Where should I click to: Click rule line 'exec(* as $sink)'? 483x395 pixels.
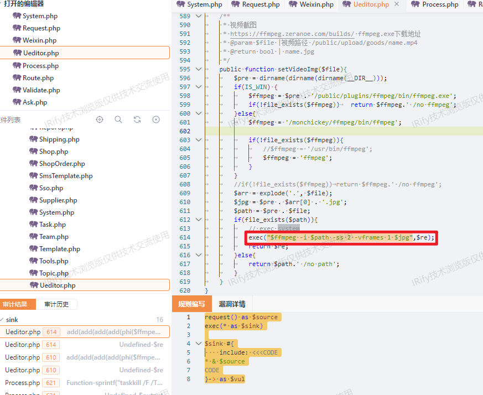pos(234,326)
